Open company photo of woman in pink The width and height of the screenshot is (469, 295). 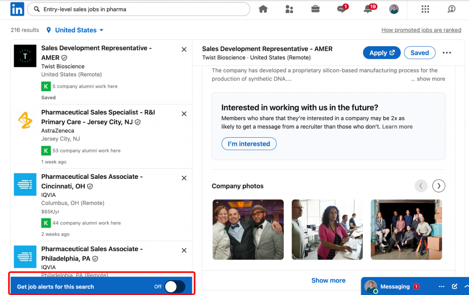coord(327,230)
